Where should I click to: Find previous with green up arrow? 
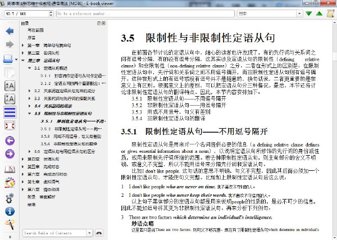pos(320,13)
